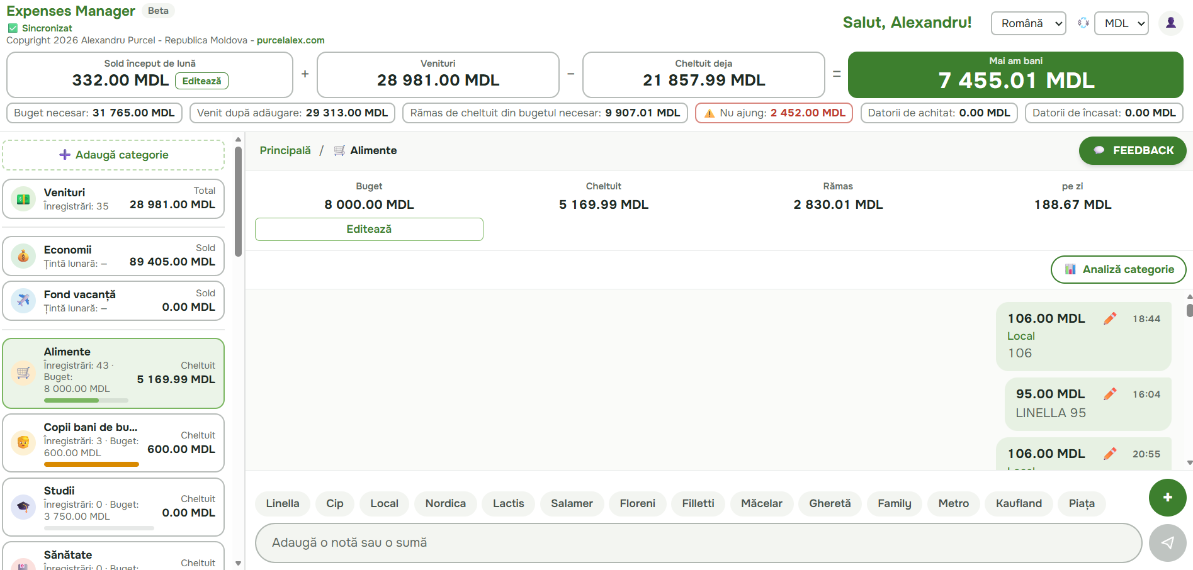Click the send paper plane button

[x=1167, y=542]
